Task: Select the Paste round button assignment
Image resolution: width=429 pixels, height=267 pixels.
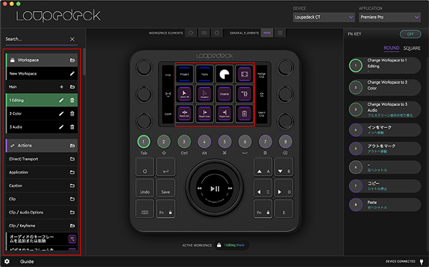Action: 385,205
